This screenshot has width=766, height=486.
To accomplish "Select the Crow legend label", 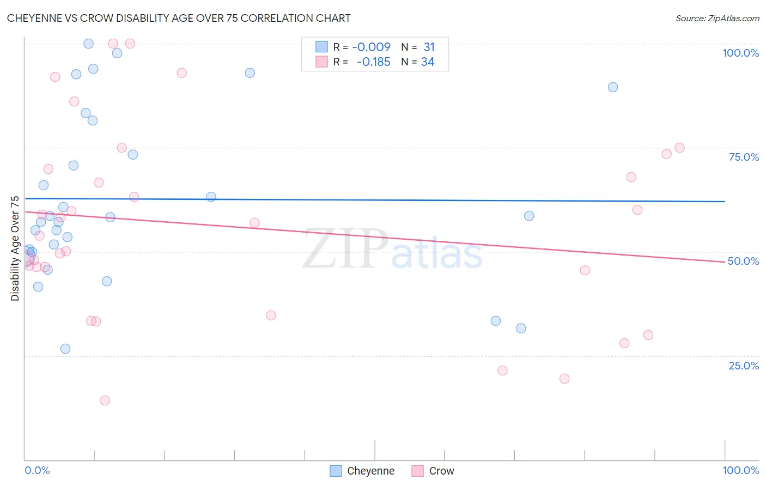I will [x=441, y=471].
